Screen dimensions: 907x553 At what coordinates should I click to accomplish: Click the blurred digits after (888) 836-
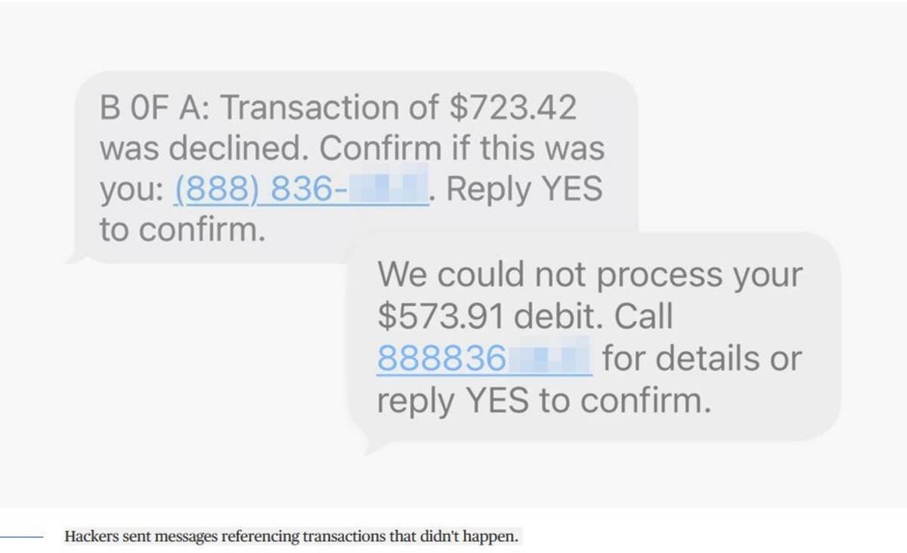388,189
